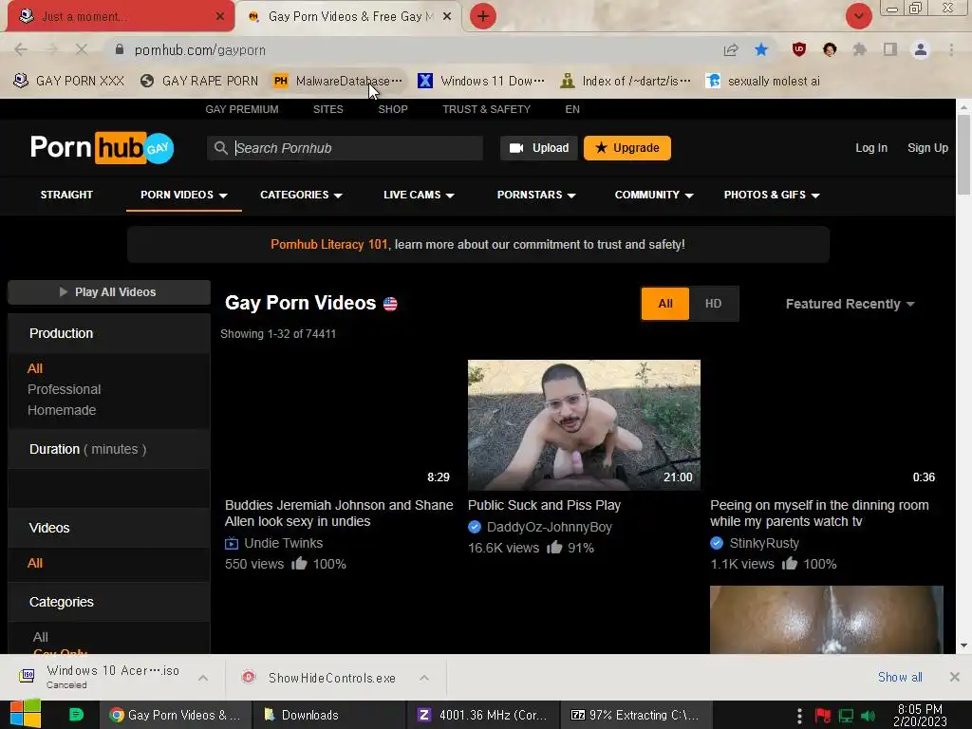
Task: Close the 'Just a moment...' tab
Action: coord(220,17)
